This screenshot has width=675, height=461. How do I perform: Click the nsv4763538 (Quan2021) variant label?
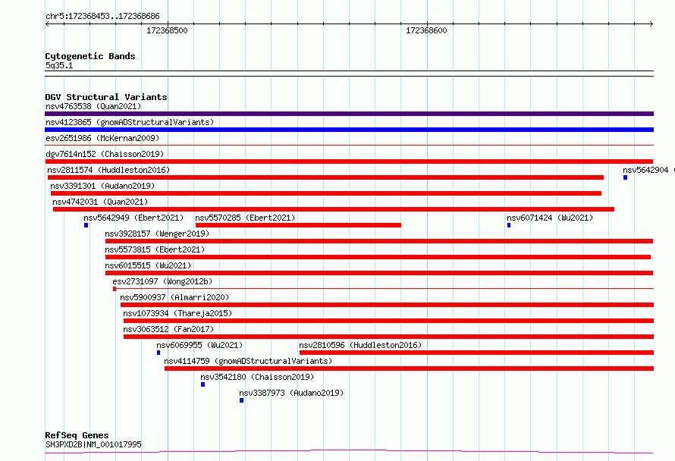pyautogui.click(x=93, y=106)
